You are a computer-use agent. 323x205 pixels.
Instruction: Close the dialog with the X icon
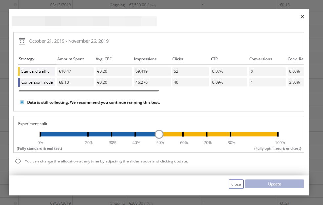pos(302,17)
